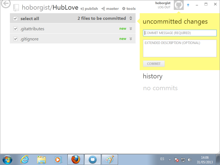This screenshot has height=165, width=220.
Task: Click the history heading
Action: click(153, 76)
